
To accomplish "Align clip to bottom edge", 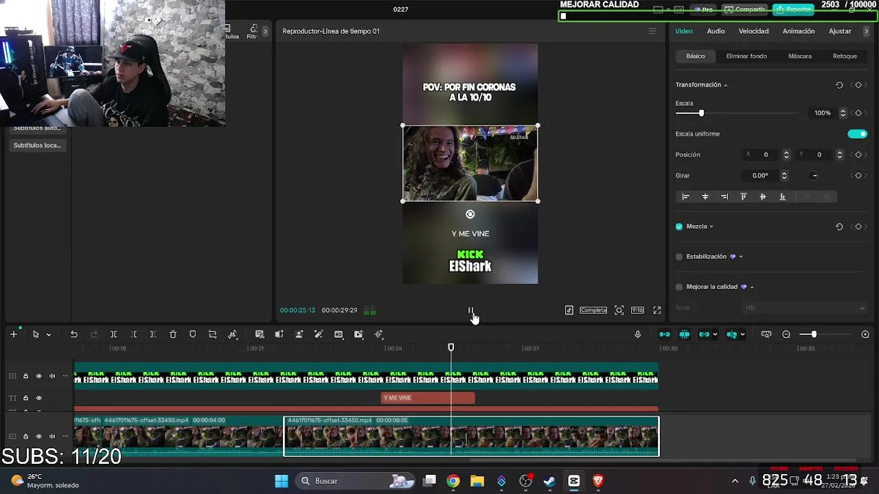I will tap(782, 197).
